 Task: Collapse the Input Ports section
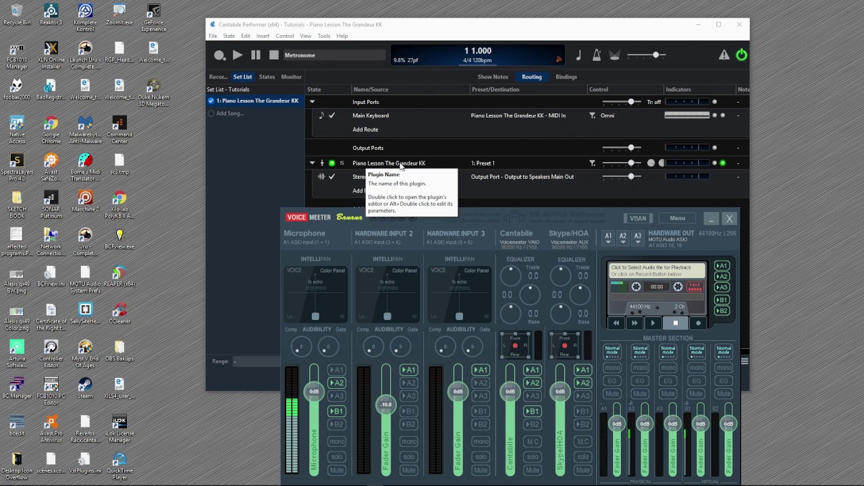pos(312,102)
